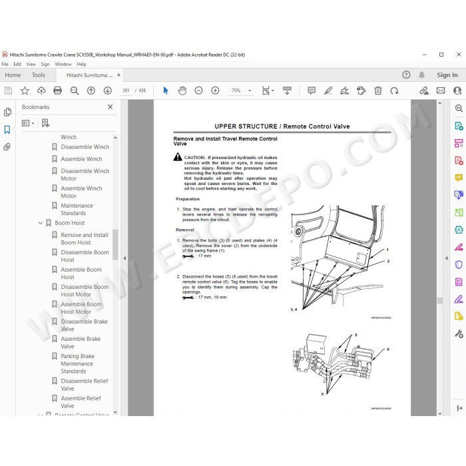Collapse the Boom Hoist bookmark group
Viewport: 466px width, 466px height.
41,223
